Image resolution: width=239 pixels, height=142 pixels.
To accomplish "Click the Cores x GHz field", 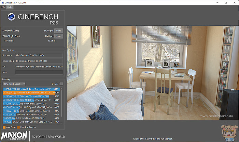I will (x=39, y=61).
